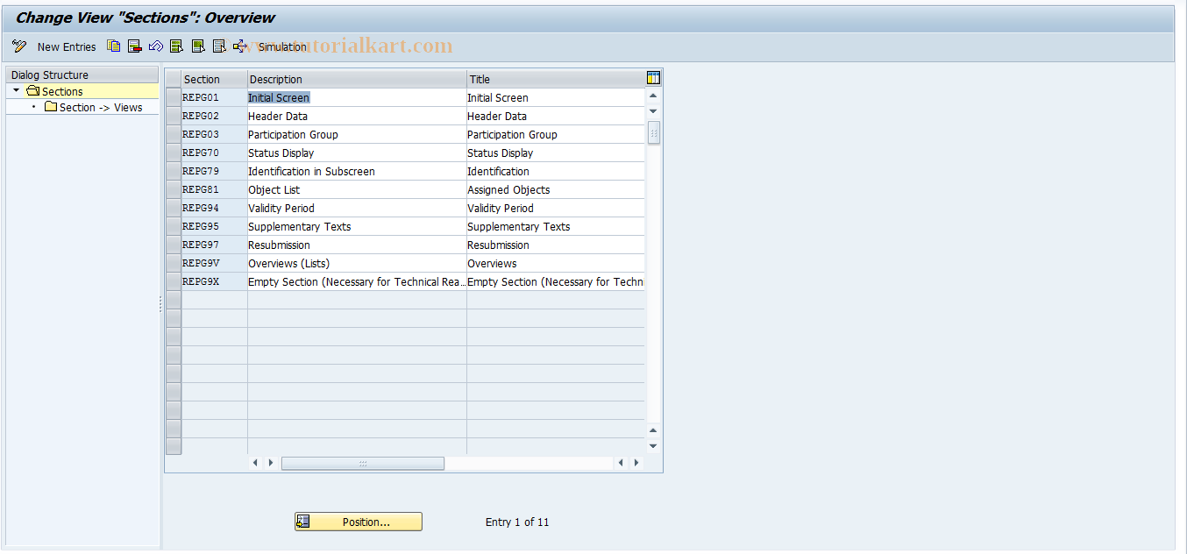Click the vertical scrollbar thumb handle

point(653,132)
